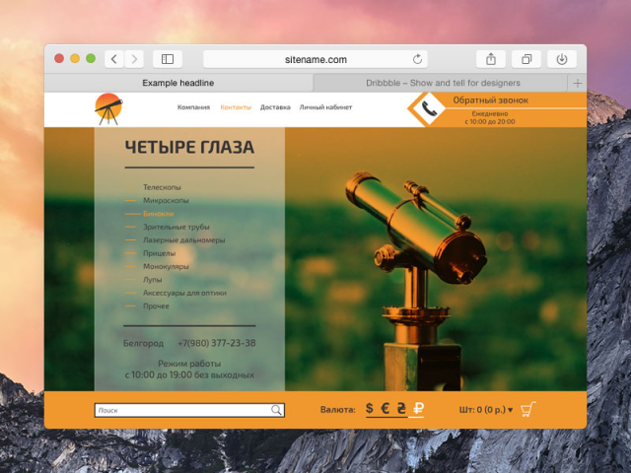
Task: Reload the page with the refresh icon
Action: 417,59
